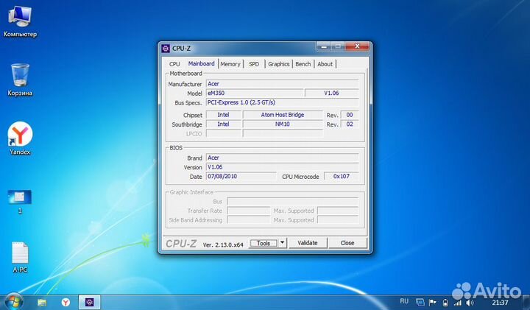The height and width of the screenshot is (310, 530).
Task: Close CPU-Z with the red X button
Action: [x=357, y=46]
